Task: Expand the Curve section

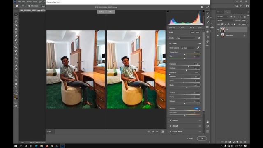Action: point(170,120)
